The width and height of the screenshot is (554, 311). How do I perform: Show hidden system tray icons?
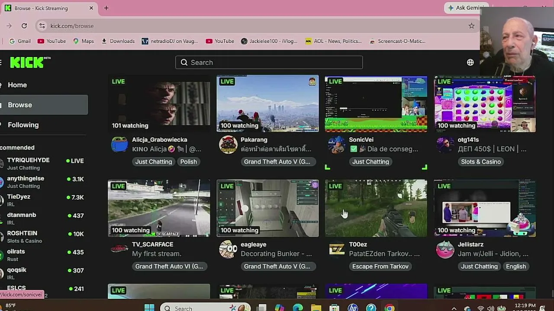454,308
